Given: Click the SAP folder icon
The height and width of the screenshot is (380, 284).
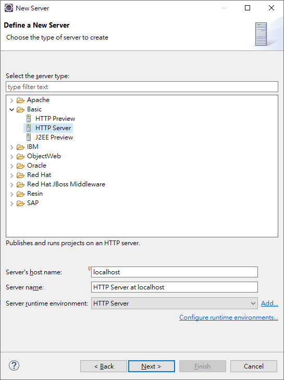Looking at the screenshot, I should tap(20, 203).
